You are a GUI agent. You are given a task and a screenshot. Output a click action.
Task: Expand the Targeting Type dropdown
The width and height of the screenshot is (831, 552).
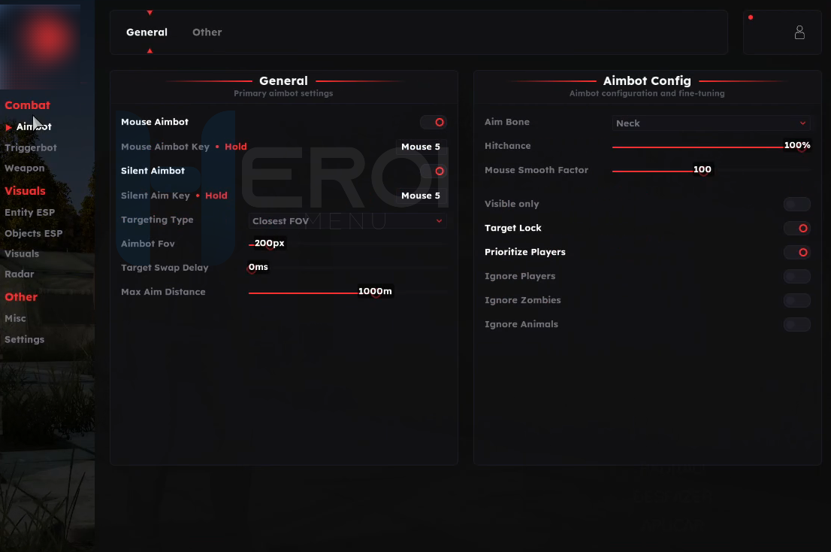pos(347,221)
